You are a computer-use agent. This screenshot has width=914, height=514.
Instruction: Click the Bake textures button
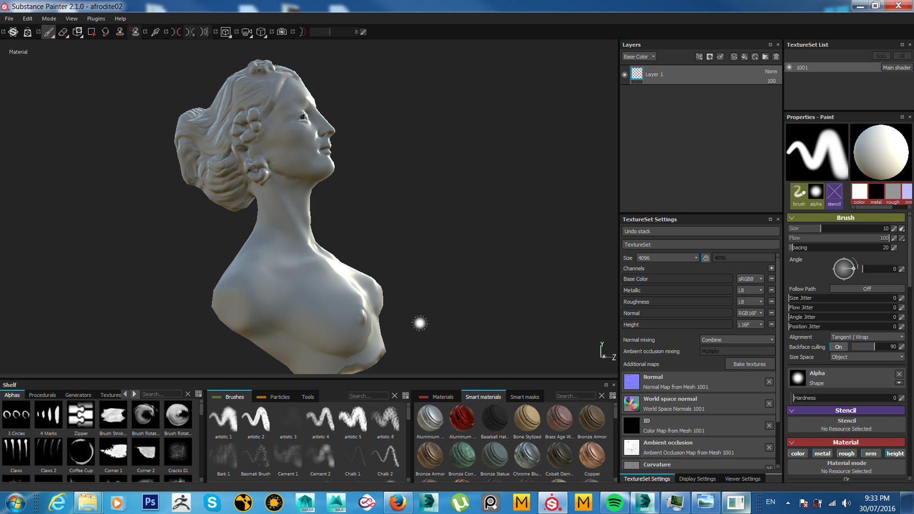(749, 364)
